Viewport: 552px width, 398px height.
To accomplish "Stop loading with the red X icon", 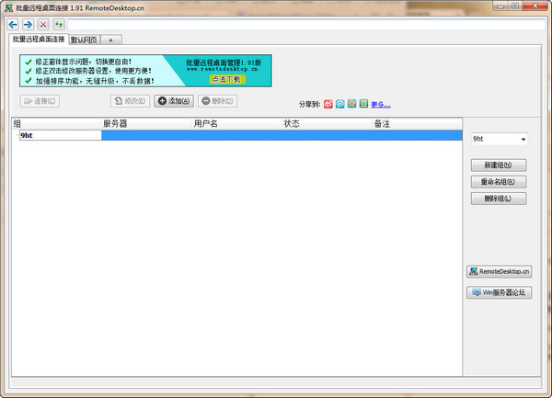I will 43,25.
